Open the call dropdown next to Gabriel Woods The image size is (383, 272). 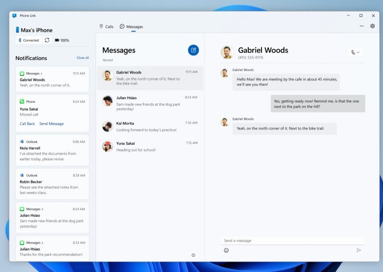pyautogui.click(x=355, y=52)
